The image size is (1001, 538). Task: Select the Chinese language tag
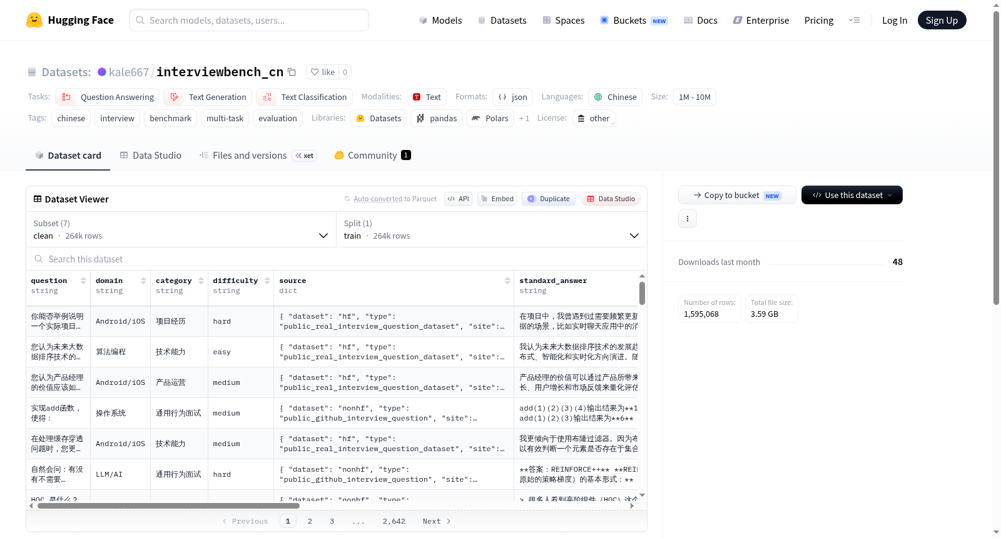coord(615,97)
